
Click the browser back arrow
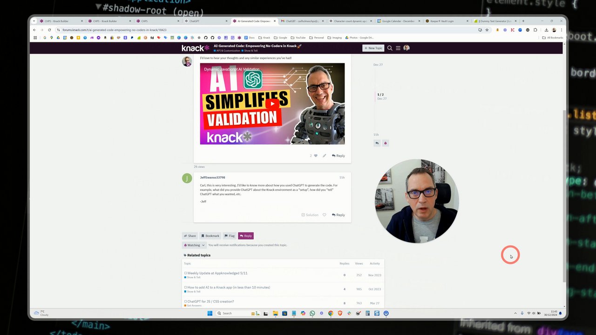34,30
